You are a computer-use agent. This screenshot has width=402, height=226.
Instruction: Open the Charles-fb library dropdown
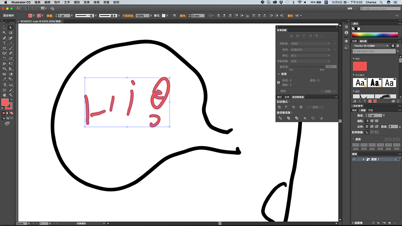pyautogui.click(x=371, y=46)
